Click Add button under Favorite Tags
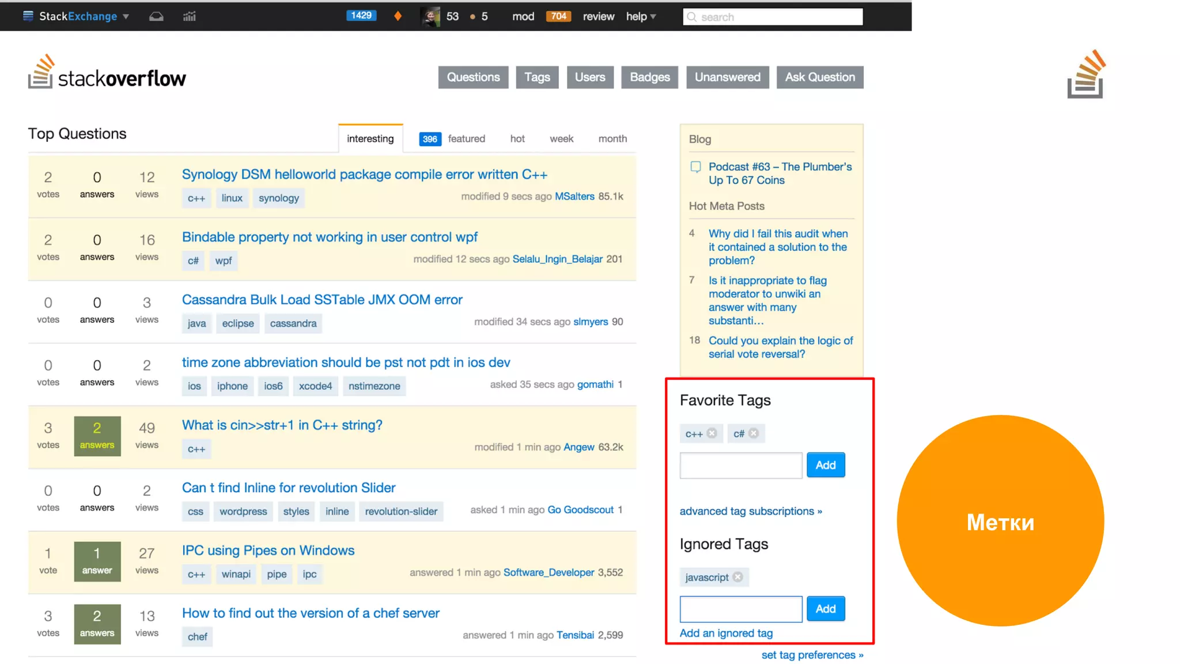The image size is (1180, 664). pyautogui.click(x=825, y=465)
